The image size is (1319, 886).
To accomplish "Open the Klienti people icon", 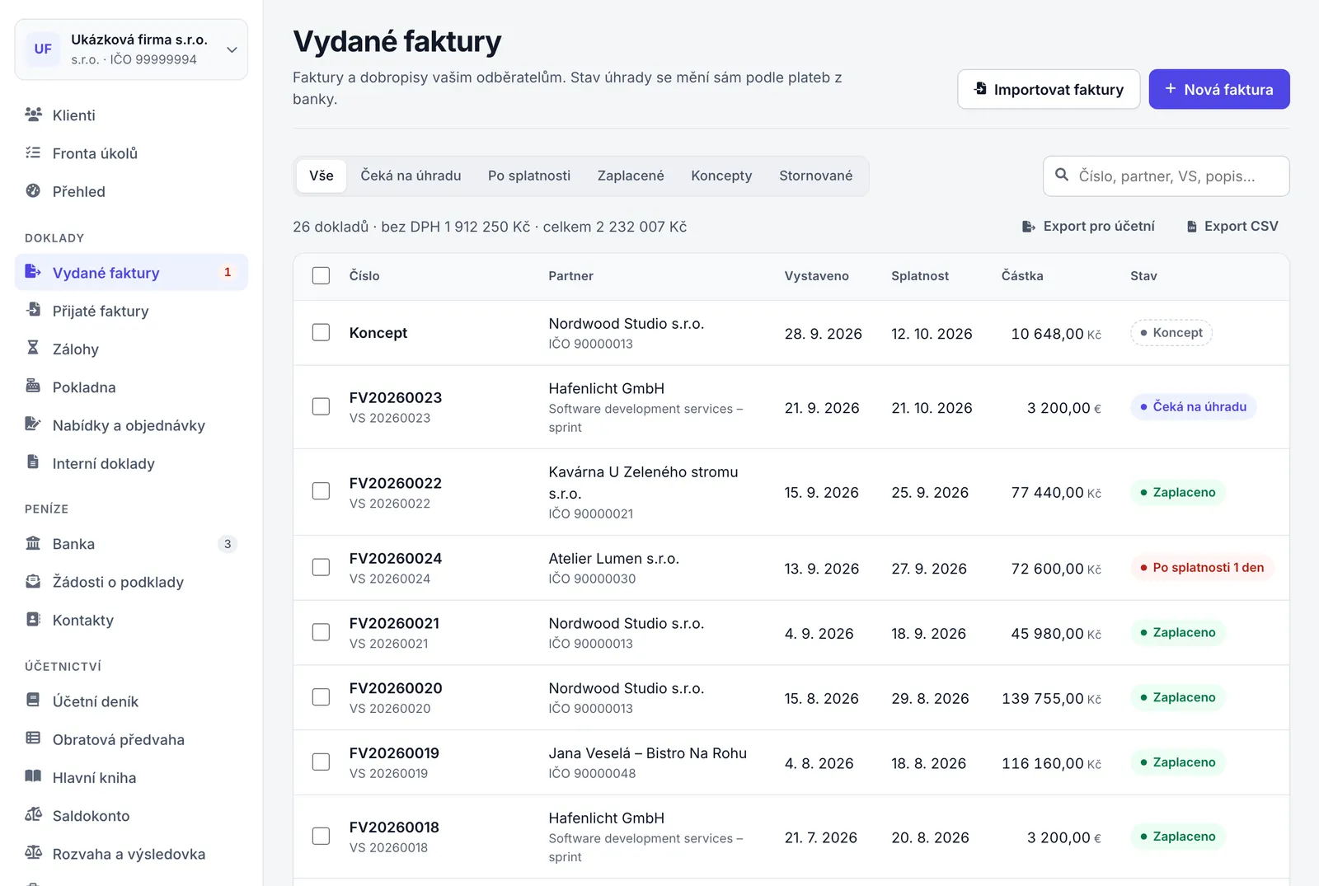I will (33, 115).
